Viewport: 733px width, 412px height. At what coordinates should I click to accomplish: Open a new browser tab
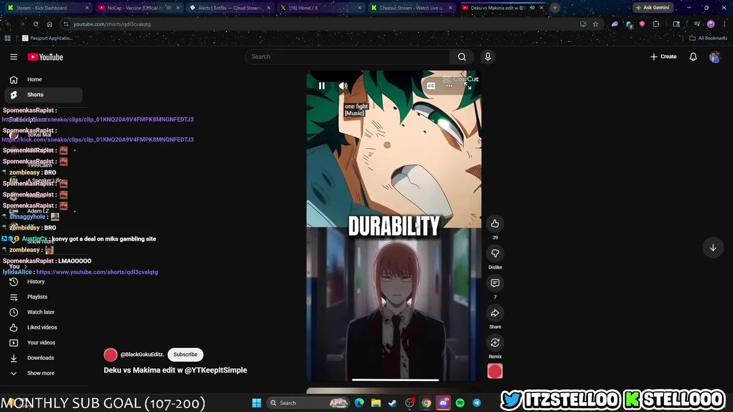[x=555, y=8]
